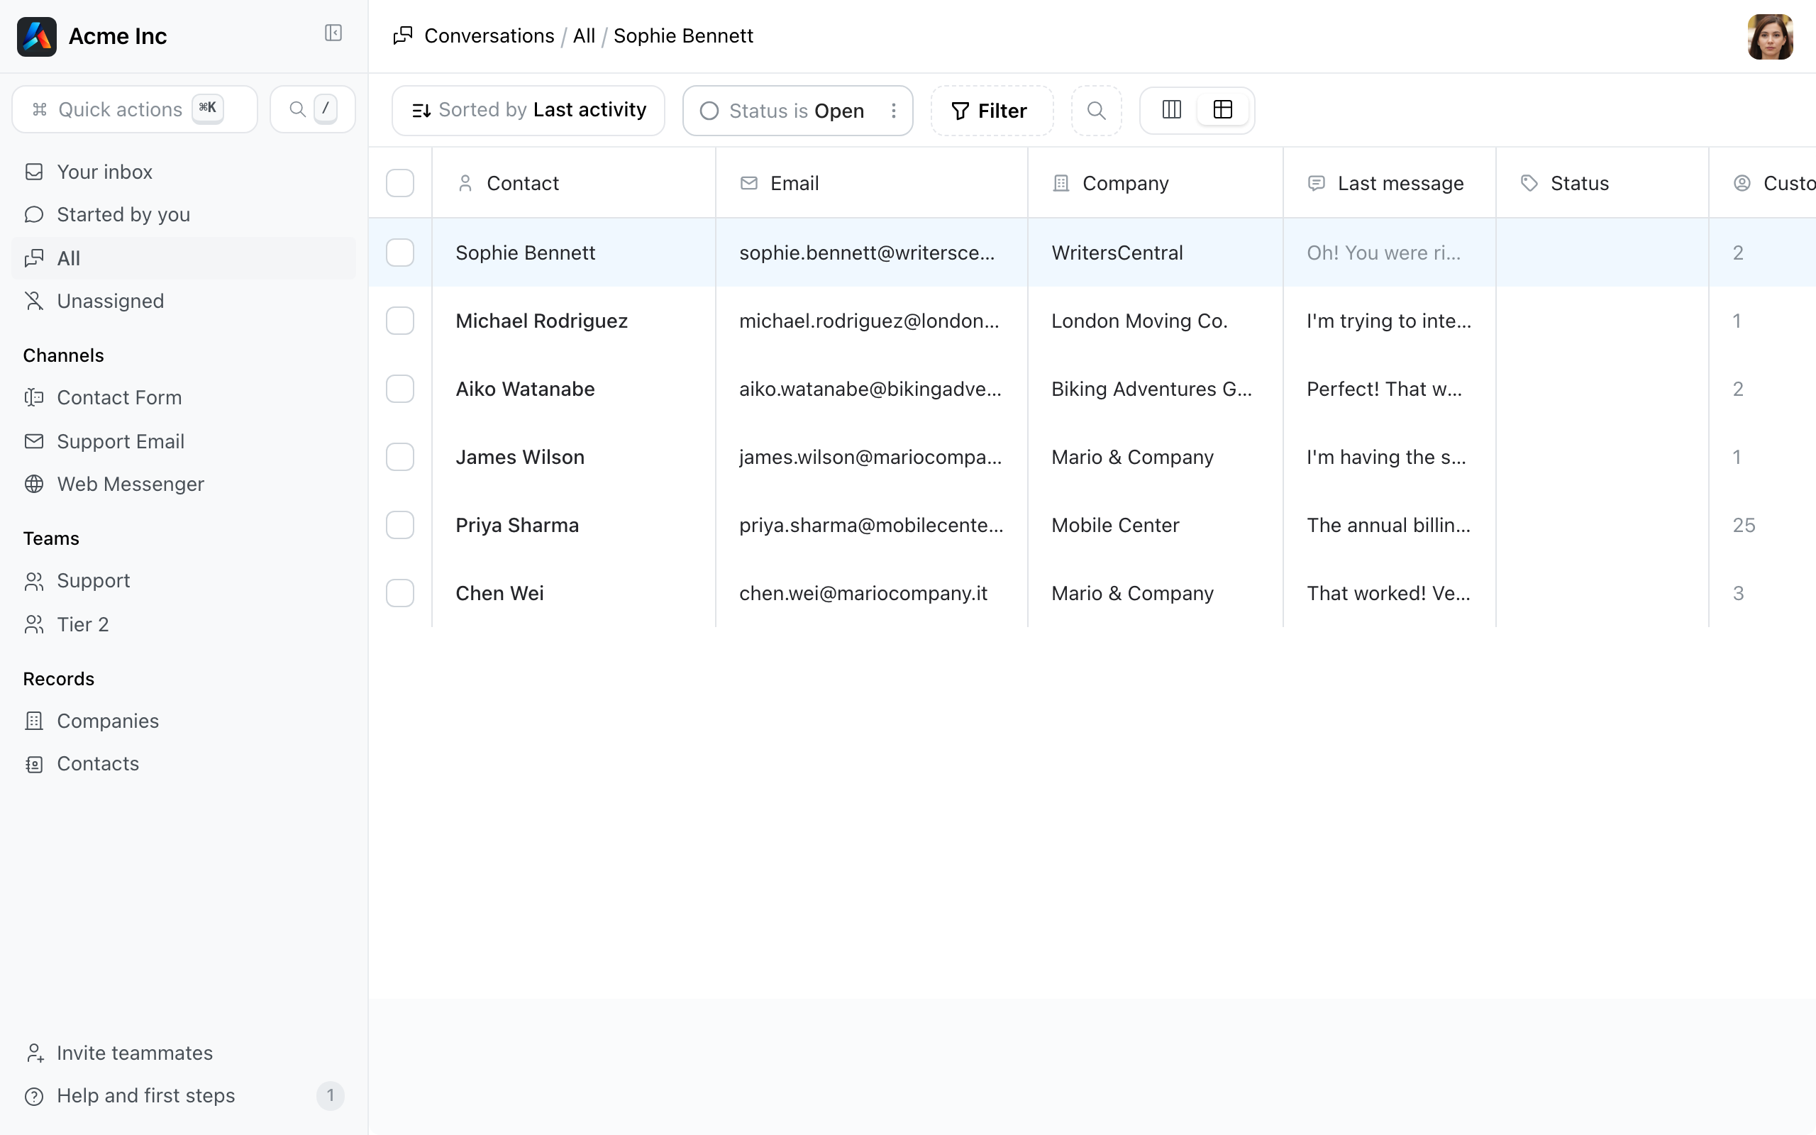
Task: Open Help and first steps
Action: pos(183,1096)
